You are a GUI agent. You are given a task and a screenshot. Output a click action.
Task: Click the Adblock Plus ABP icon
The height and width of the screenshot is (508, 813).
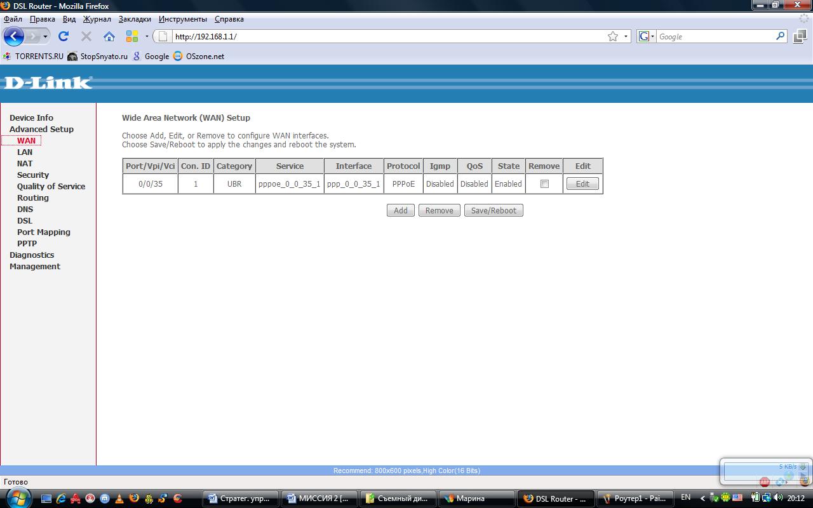click(x=765, y=482)
